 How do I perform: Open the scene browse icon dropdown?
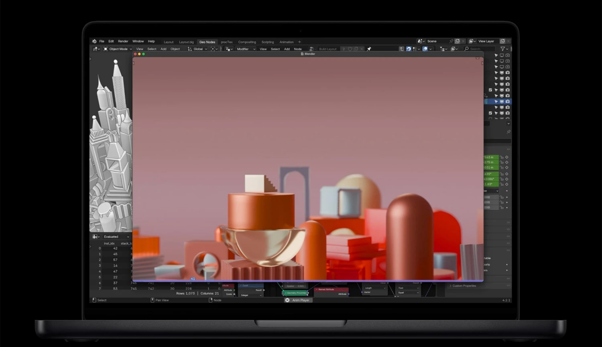[x=421, y=41]
